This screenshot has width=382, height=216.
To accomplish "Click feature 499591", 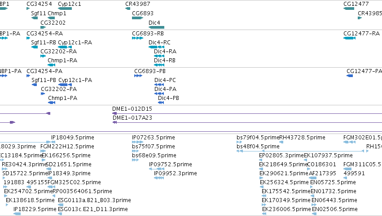I will (354, 173).
